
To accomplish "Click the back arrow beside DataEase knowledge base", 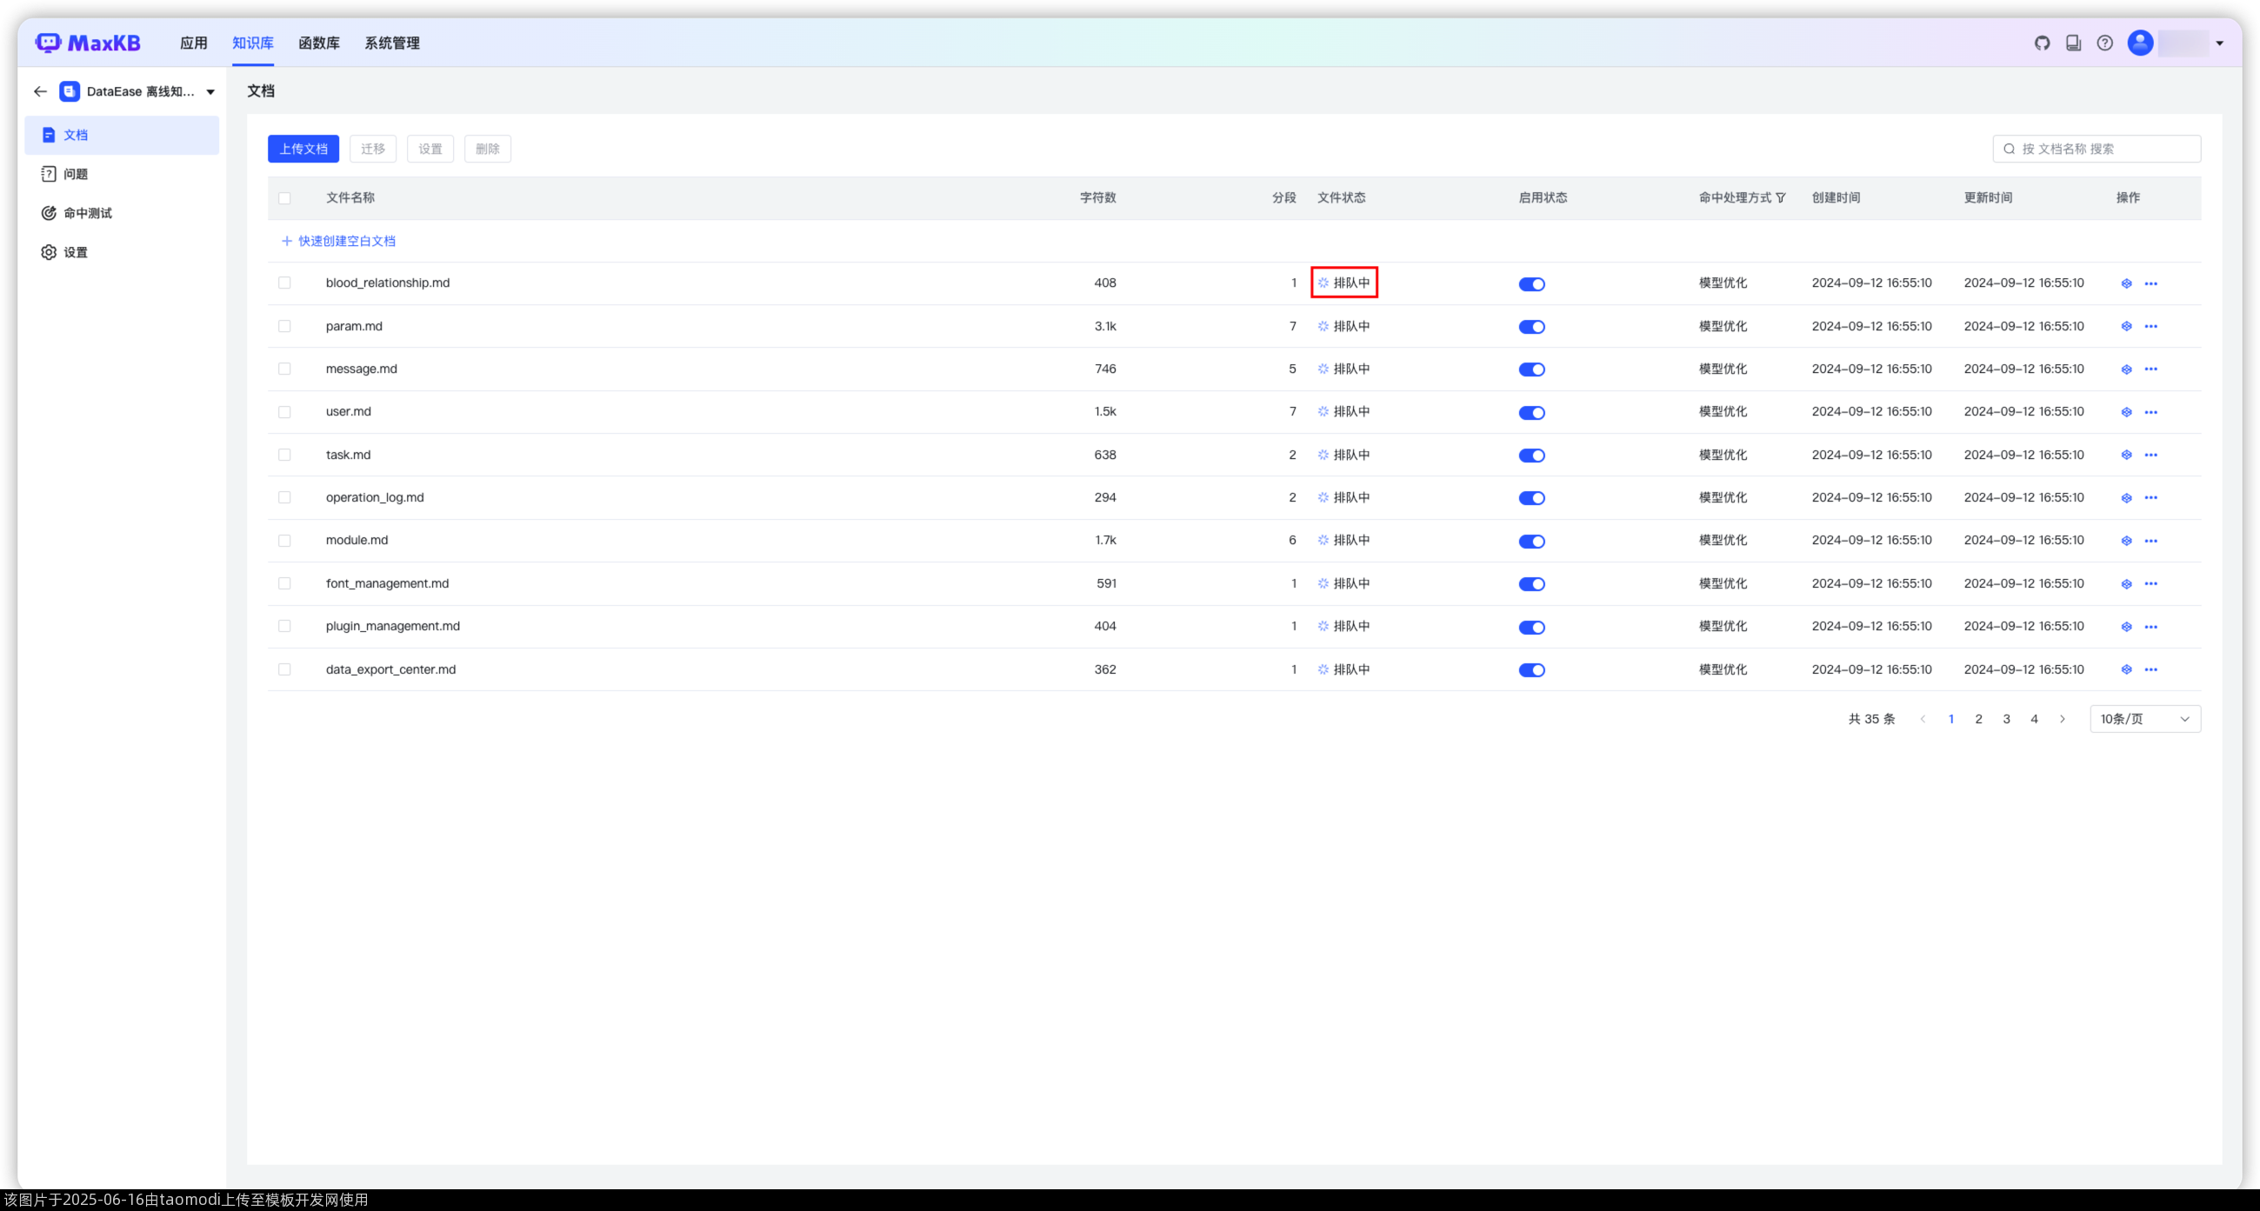I will pyautogui.click(x=40, y=91).
